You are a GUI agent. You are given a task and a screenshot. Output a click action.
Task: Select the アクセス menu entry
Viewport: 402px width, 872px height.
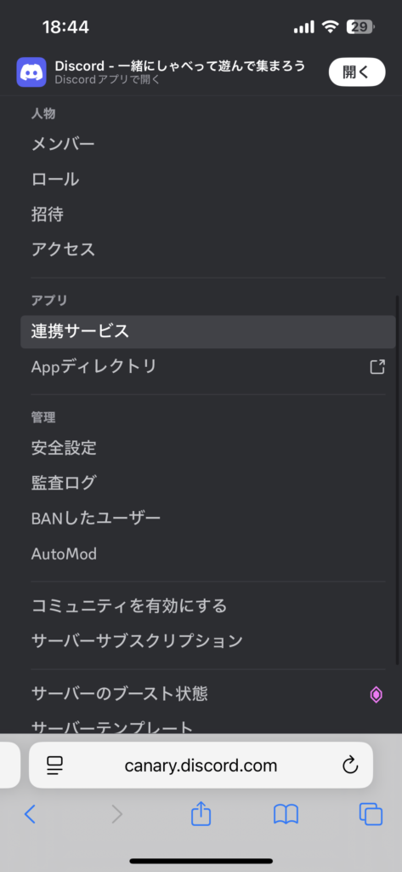207,250
